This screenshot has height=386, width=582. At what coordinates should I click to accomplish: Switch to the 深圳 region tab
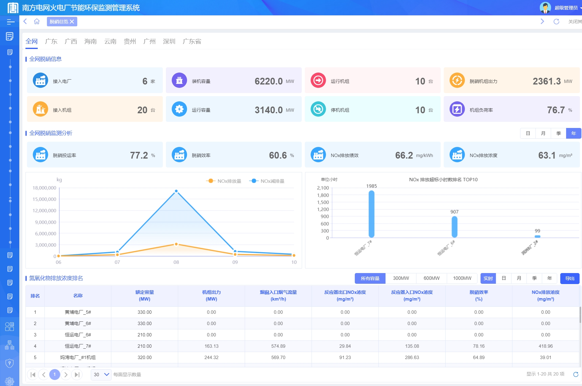169,41
